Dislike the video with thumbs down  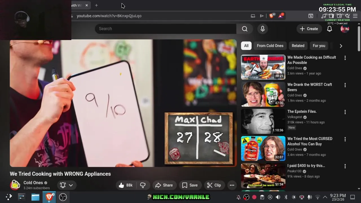143,185
